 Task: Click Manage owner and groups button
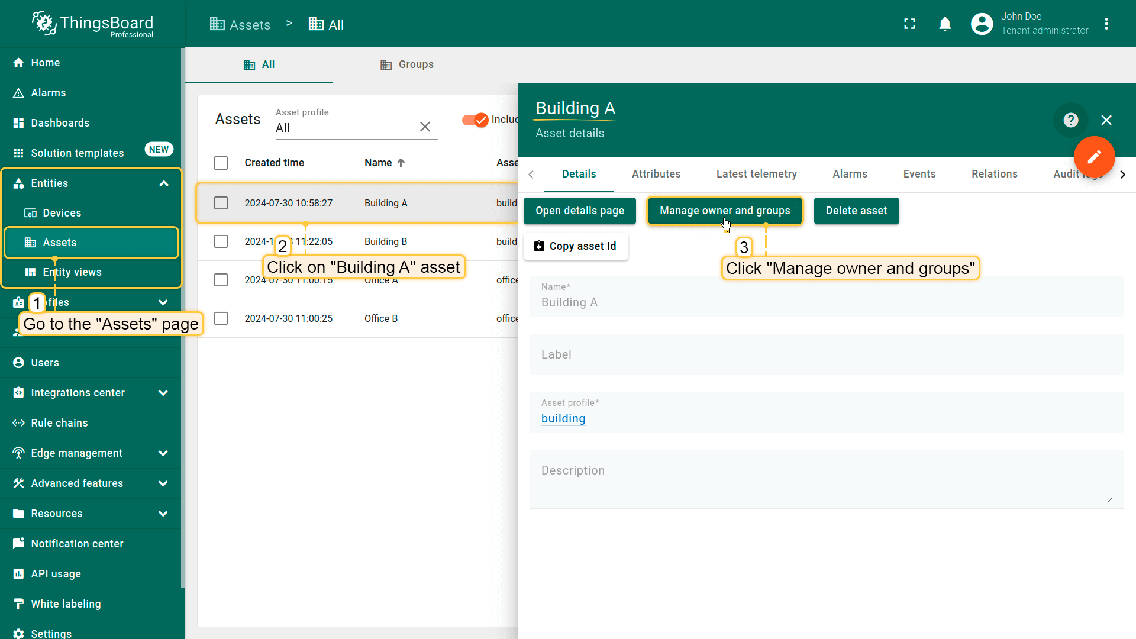coord(724,211)
